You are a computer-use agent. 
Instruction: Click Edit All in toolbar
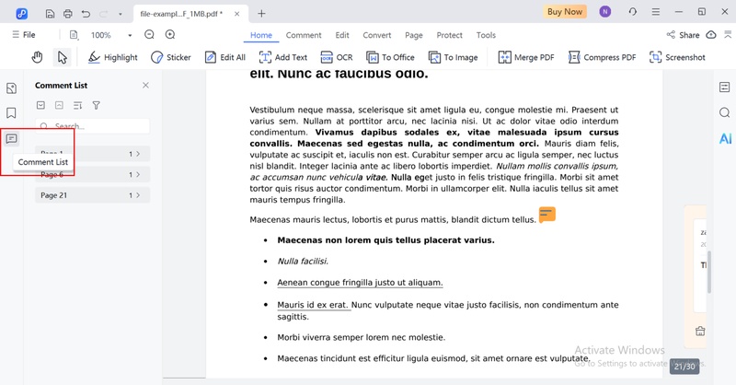pyautogui.click(x=224, y=57)
